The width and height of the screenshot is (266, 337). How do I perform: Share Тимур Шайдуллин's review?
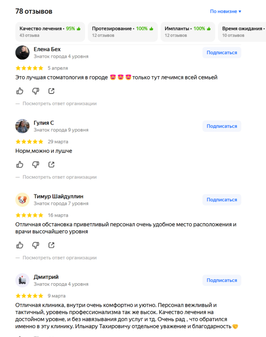click(x=51, y=245)
